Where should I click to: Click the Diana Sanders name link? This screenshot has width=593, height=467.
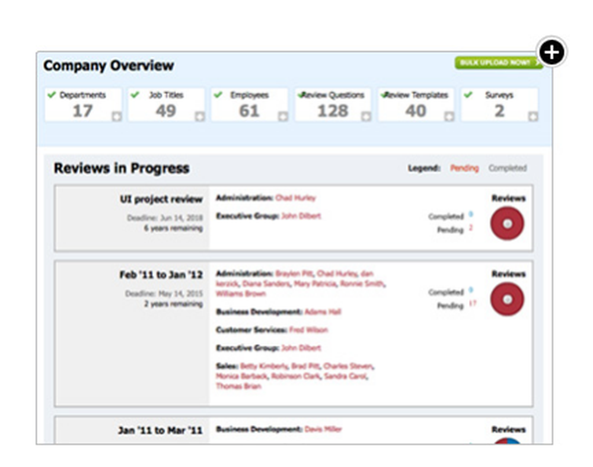(267, 284)
